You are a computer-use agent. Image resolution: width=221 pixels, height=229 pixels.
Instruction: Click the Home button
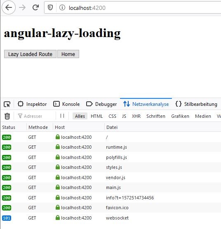tap(68, 54)
